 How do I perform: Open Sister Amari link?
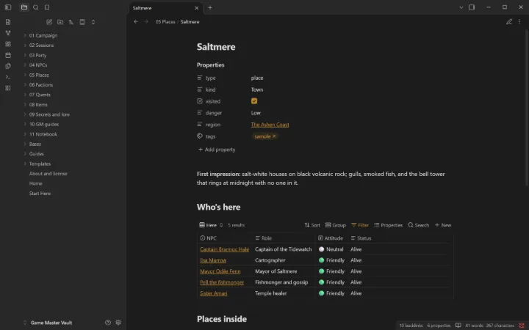[213, 293]
